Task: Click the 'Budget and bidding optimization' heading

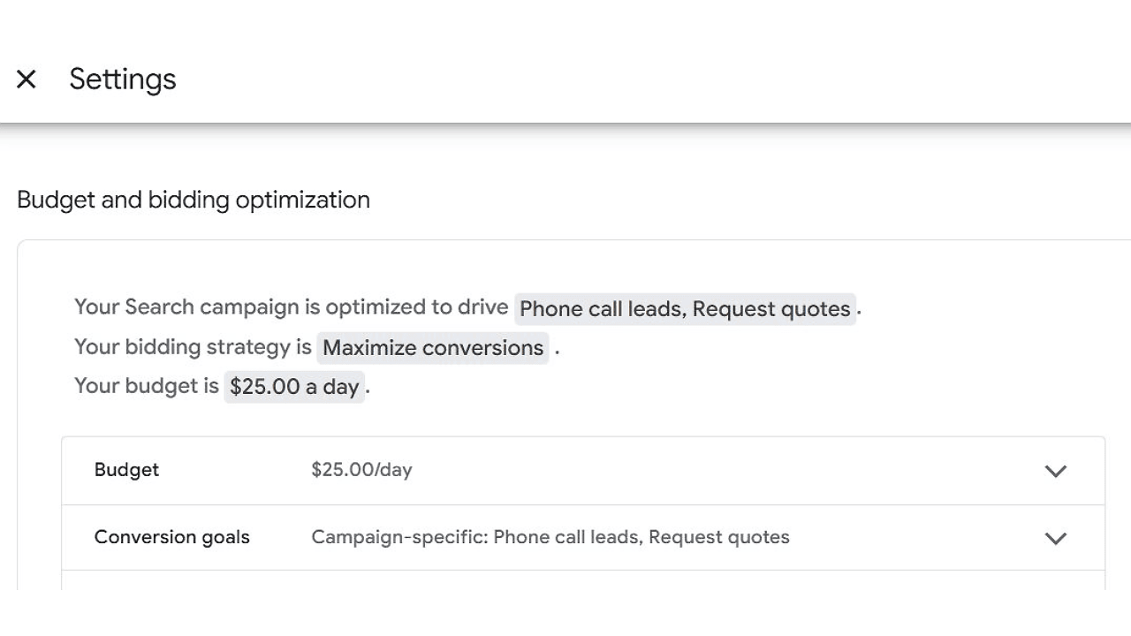Action: click(x=194, y=200)
